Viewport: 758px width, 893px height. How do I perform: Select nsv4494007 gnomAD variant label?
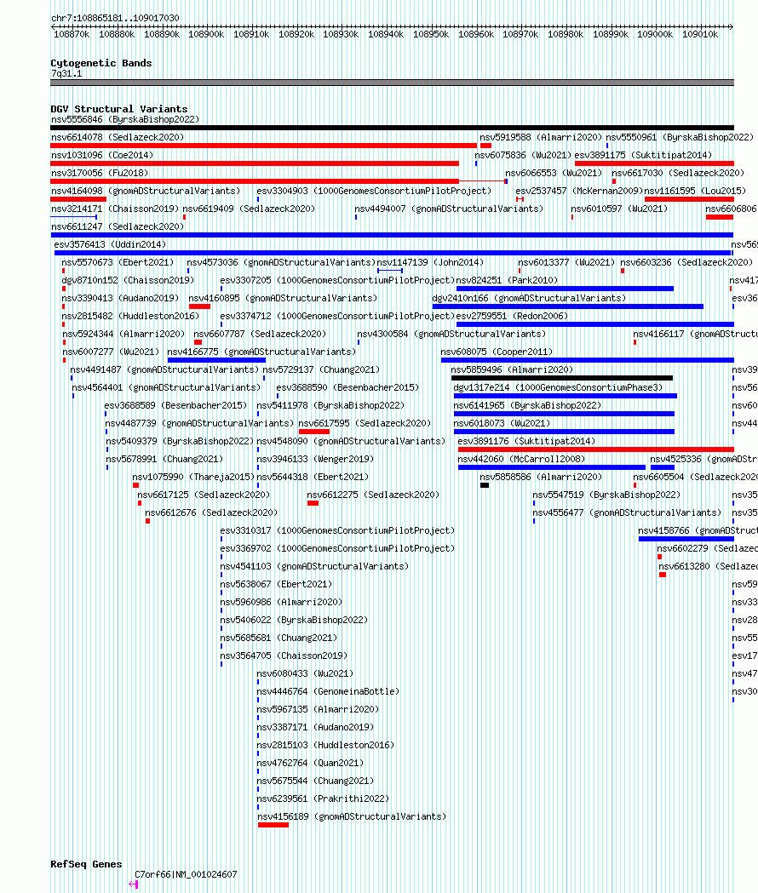point(449,209)
